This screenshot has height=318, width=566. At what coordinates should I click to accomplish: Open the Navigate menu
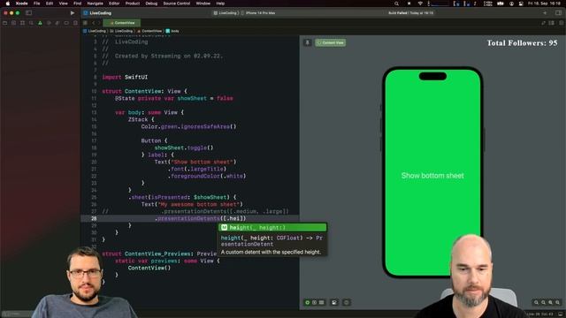coord(96,4)
